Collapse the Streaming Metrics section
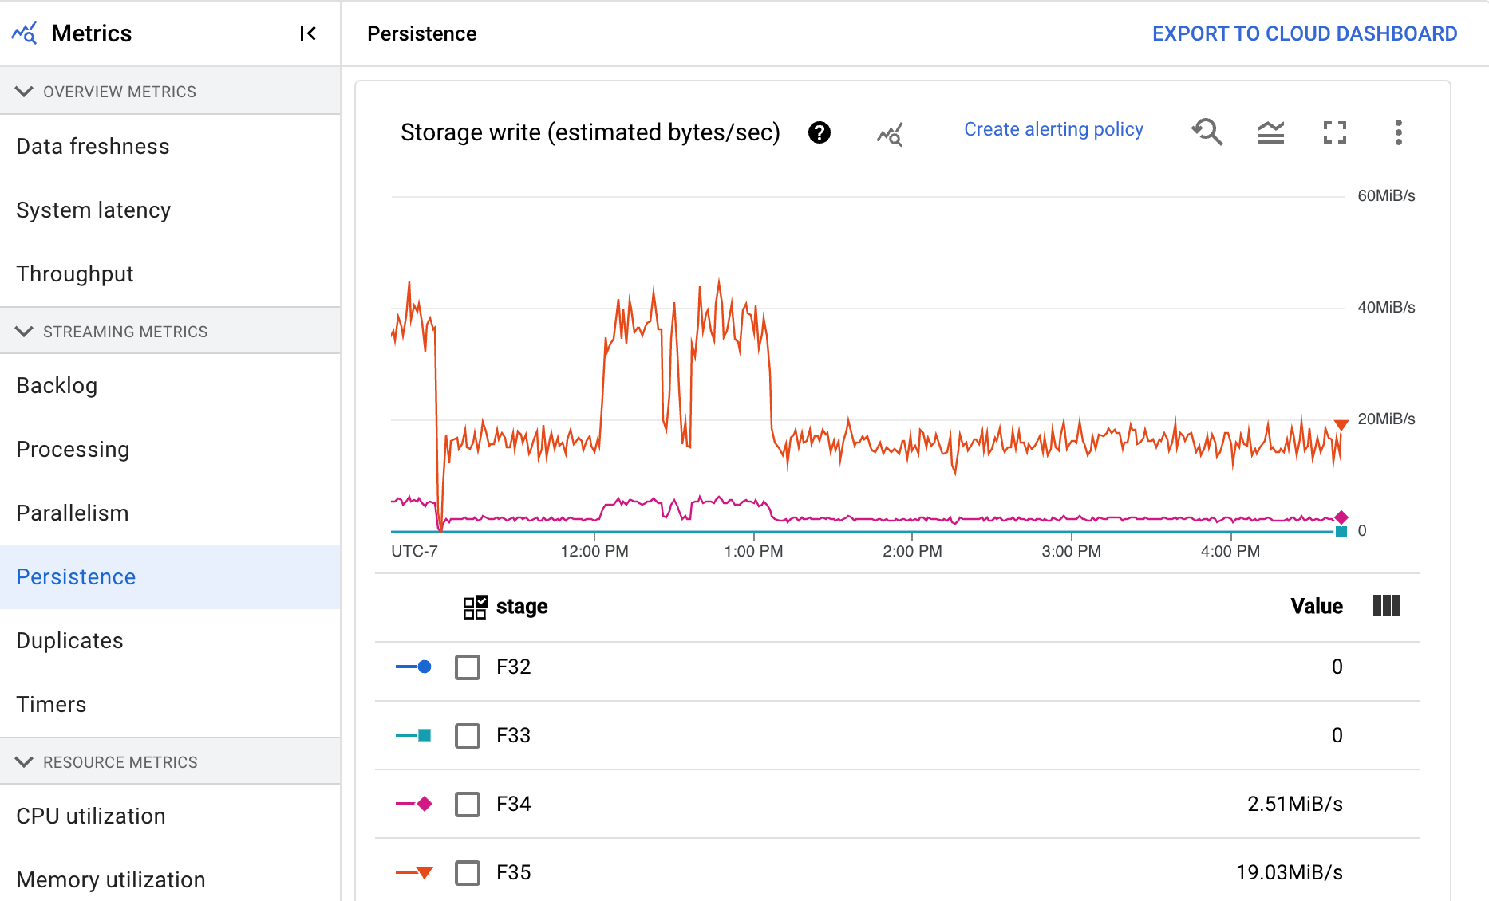Viewport: 1489px width, 901px height. point(24,331)
